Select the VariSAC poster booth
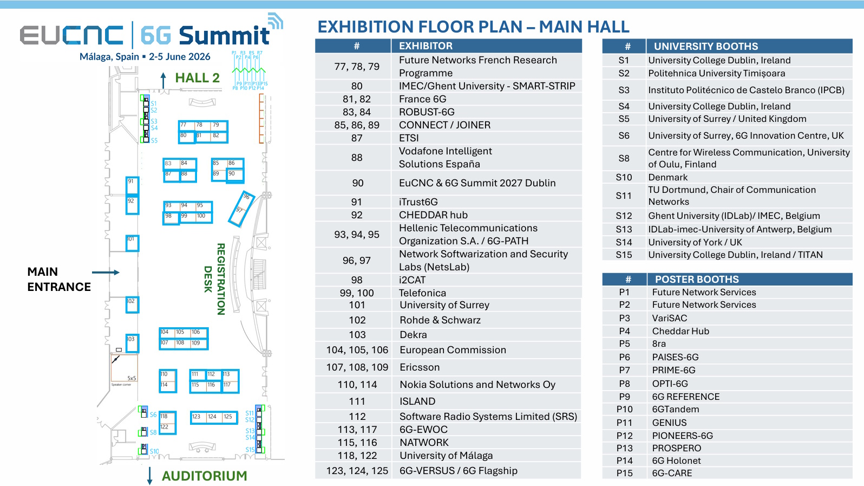This screenshot has height=486, width=864. pyautogui.click(x=670, y=318)
